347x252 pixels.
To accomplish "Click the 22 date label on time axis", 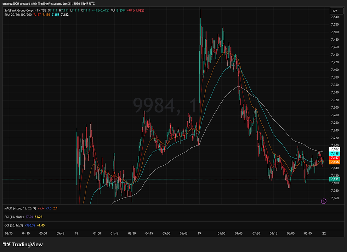I will [x=324, y=233].
